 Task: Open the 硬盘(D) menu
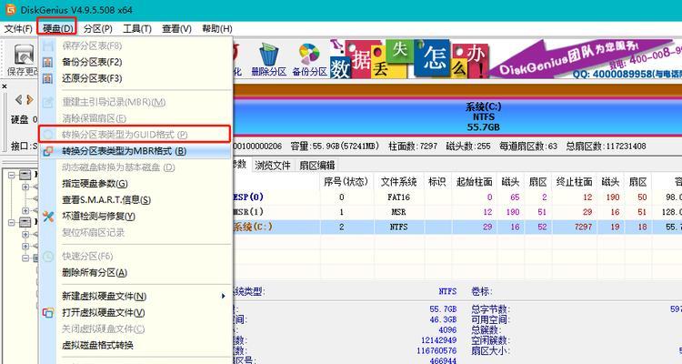[57, 29]
